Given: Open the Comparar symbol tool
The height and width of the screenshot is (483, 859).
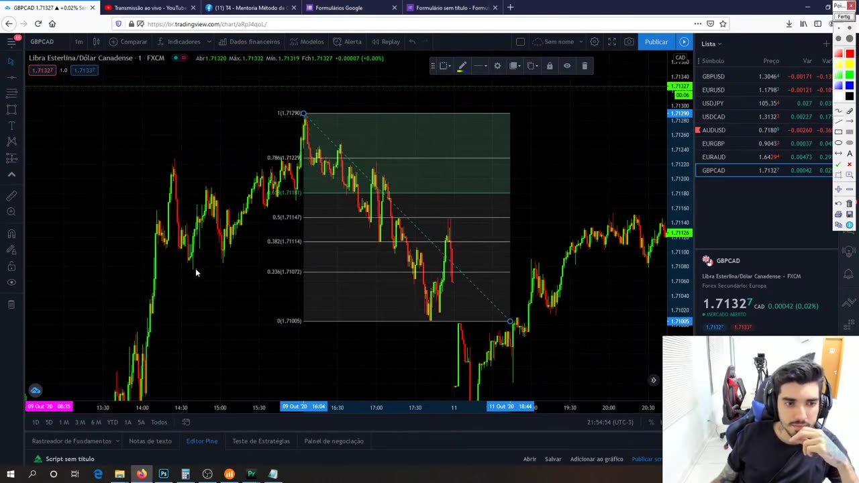Looking at the screenshot, I should point(128,42).
